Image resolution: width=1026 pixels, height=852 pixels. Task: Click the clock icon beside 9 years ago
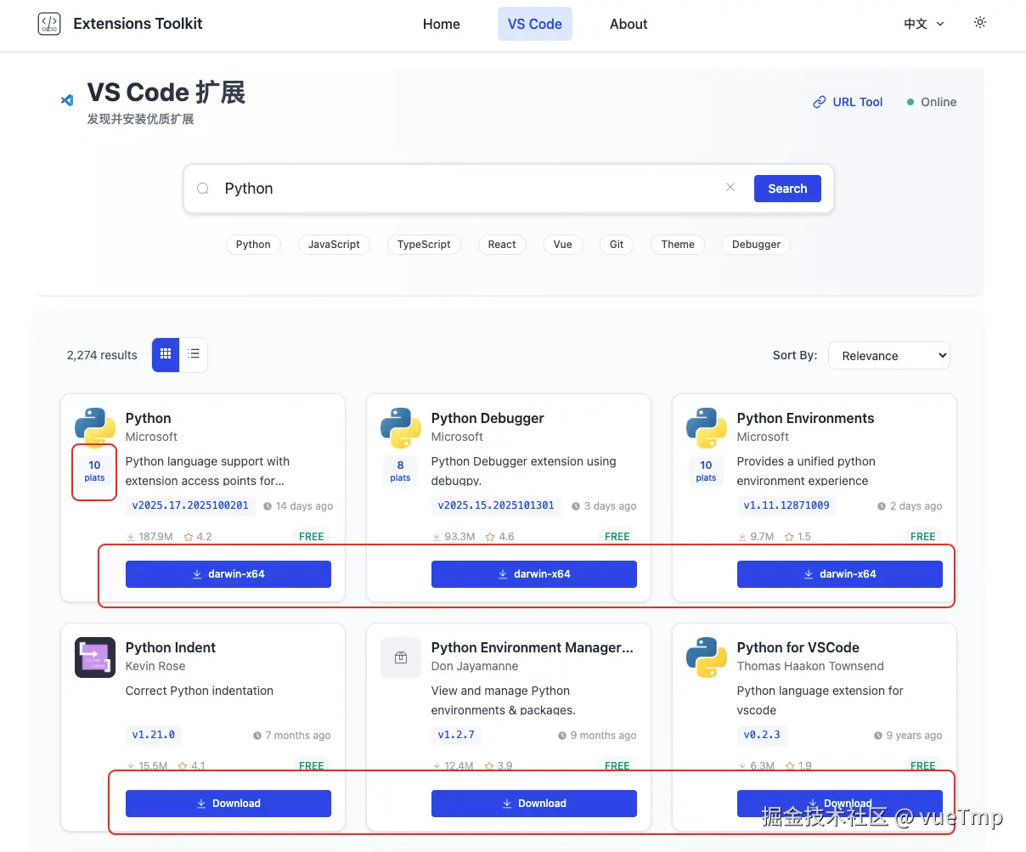878,736
